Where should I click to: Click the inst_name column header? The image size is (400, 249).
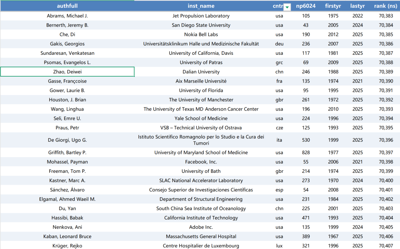(x=201, y=6)
